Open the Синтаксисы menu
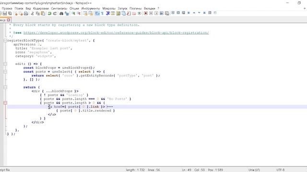Image resolution: width=307 pixels, height=172 pixels. coord(59,9)
